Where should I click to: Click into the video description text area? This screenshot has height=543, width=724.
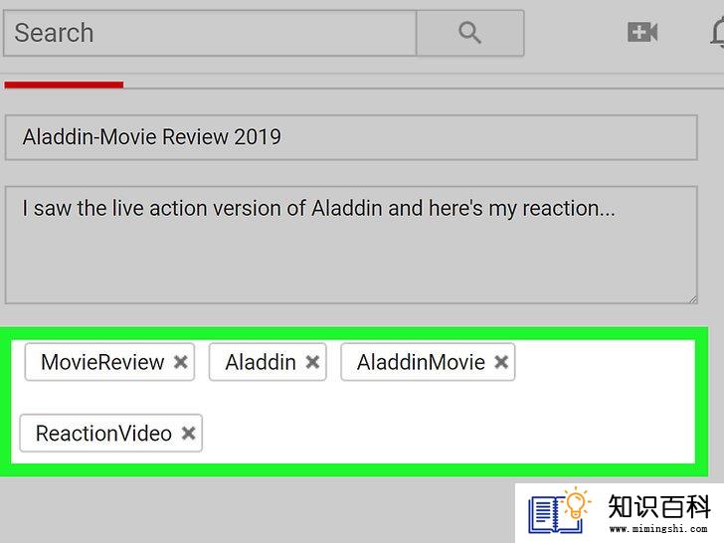tap(351, 245)
